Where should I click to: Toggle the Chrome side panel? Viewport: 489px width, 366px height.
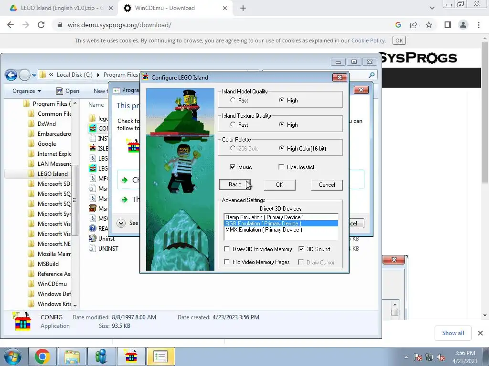click(x=448, y=25)
